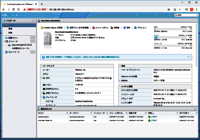Click the ストレージ count badge

[33, 41]
